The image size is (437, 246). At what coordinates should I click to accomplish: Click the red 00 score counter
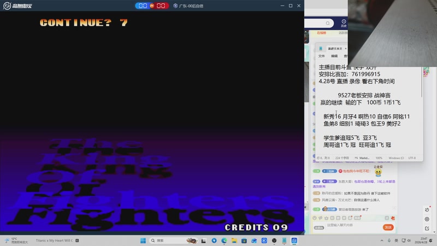pos(161,5)
